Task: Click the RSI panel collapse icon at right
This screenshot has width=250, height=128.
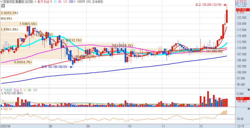Action: click(249, 109)
